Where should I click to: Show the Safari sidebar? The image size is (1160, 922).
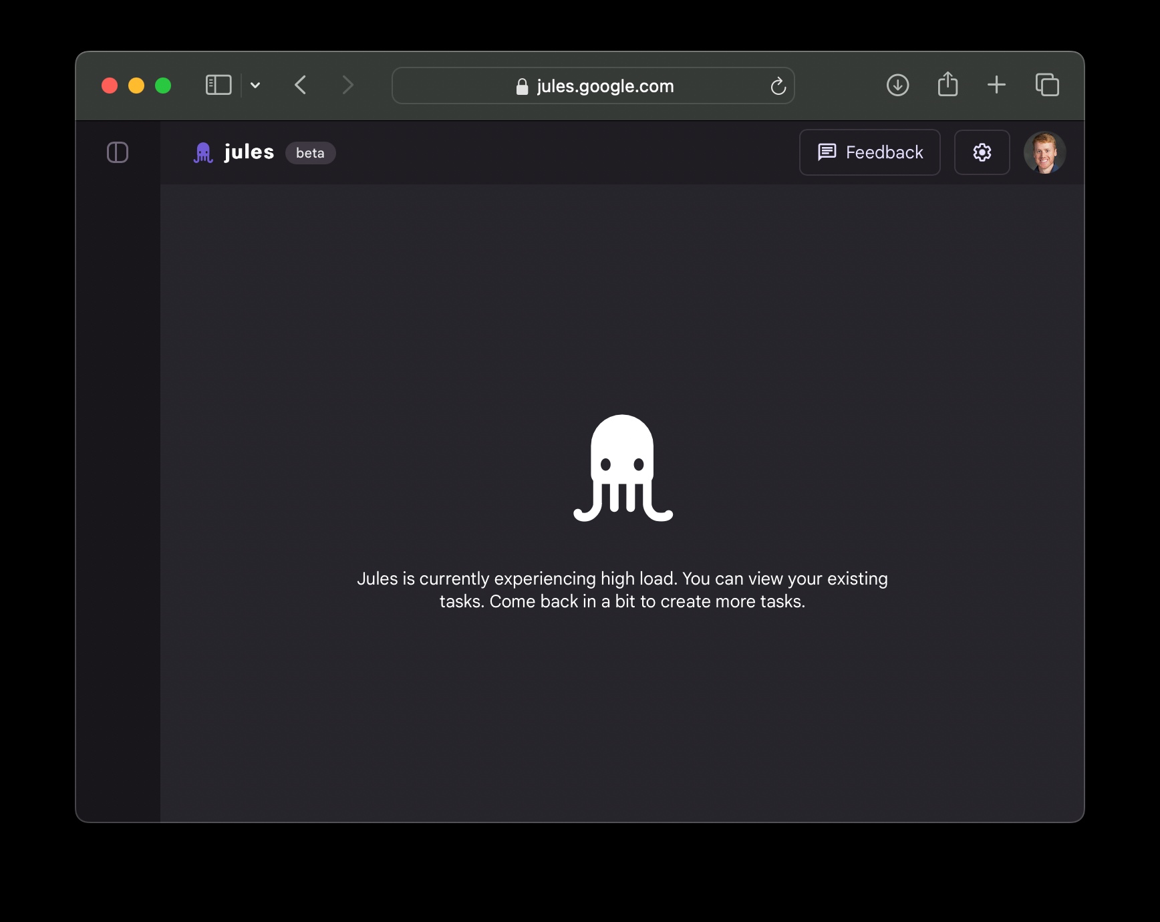219,86
